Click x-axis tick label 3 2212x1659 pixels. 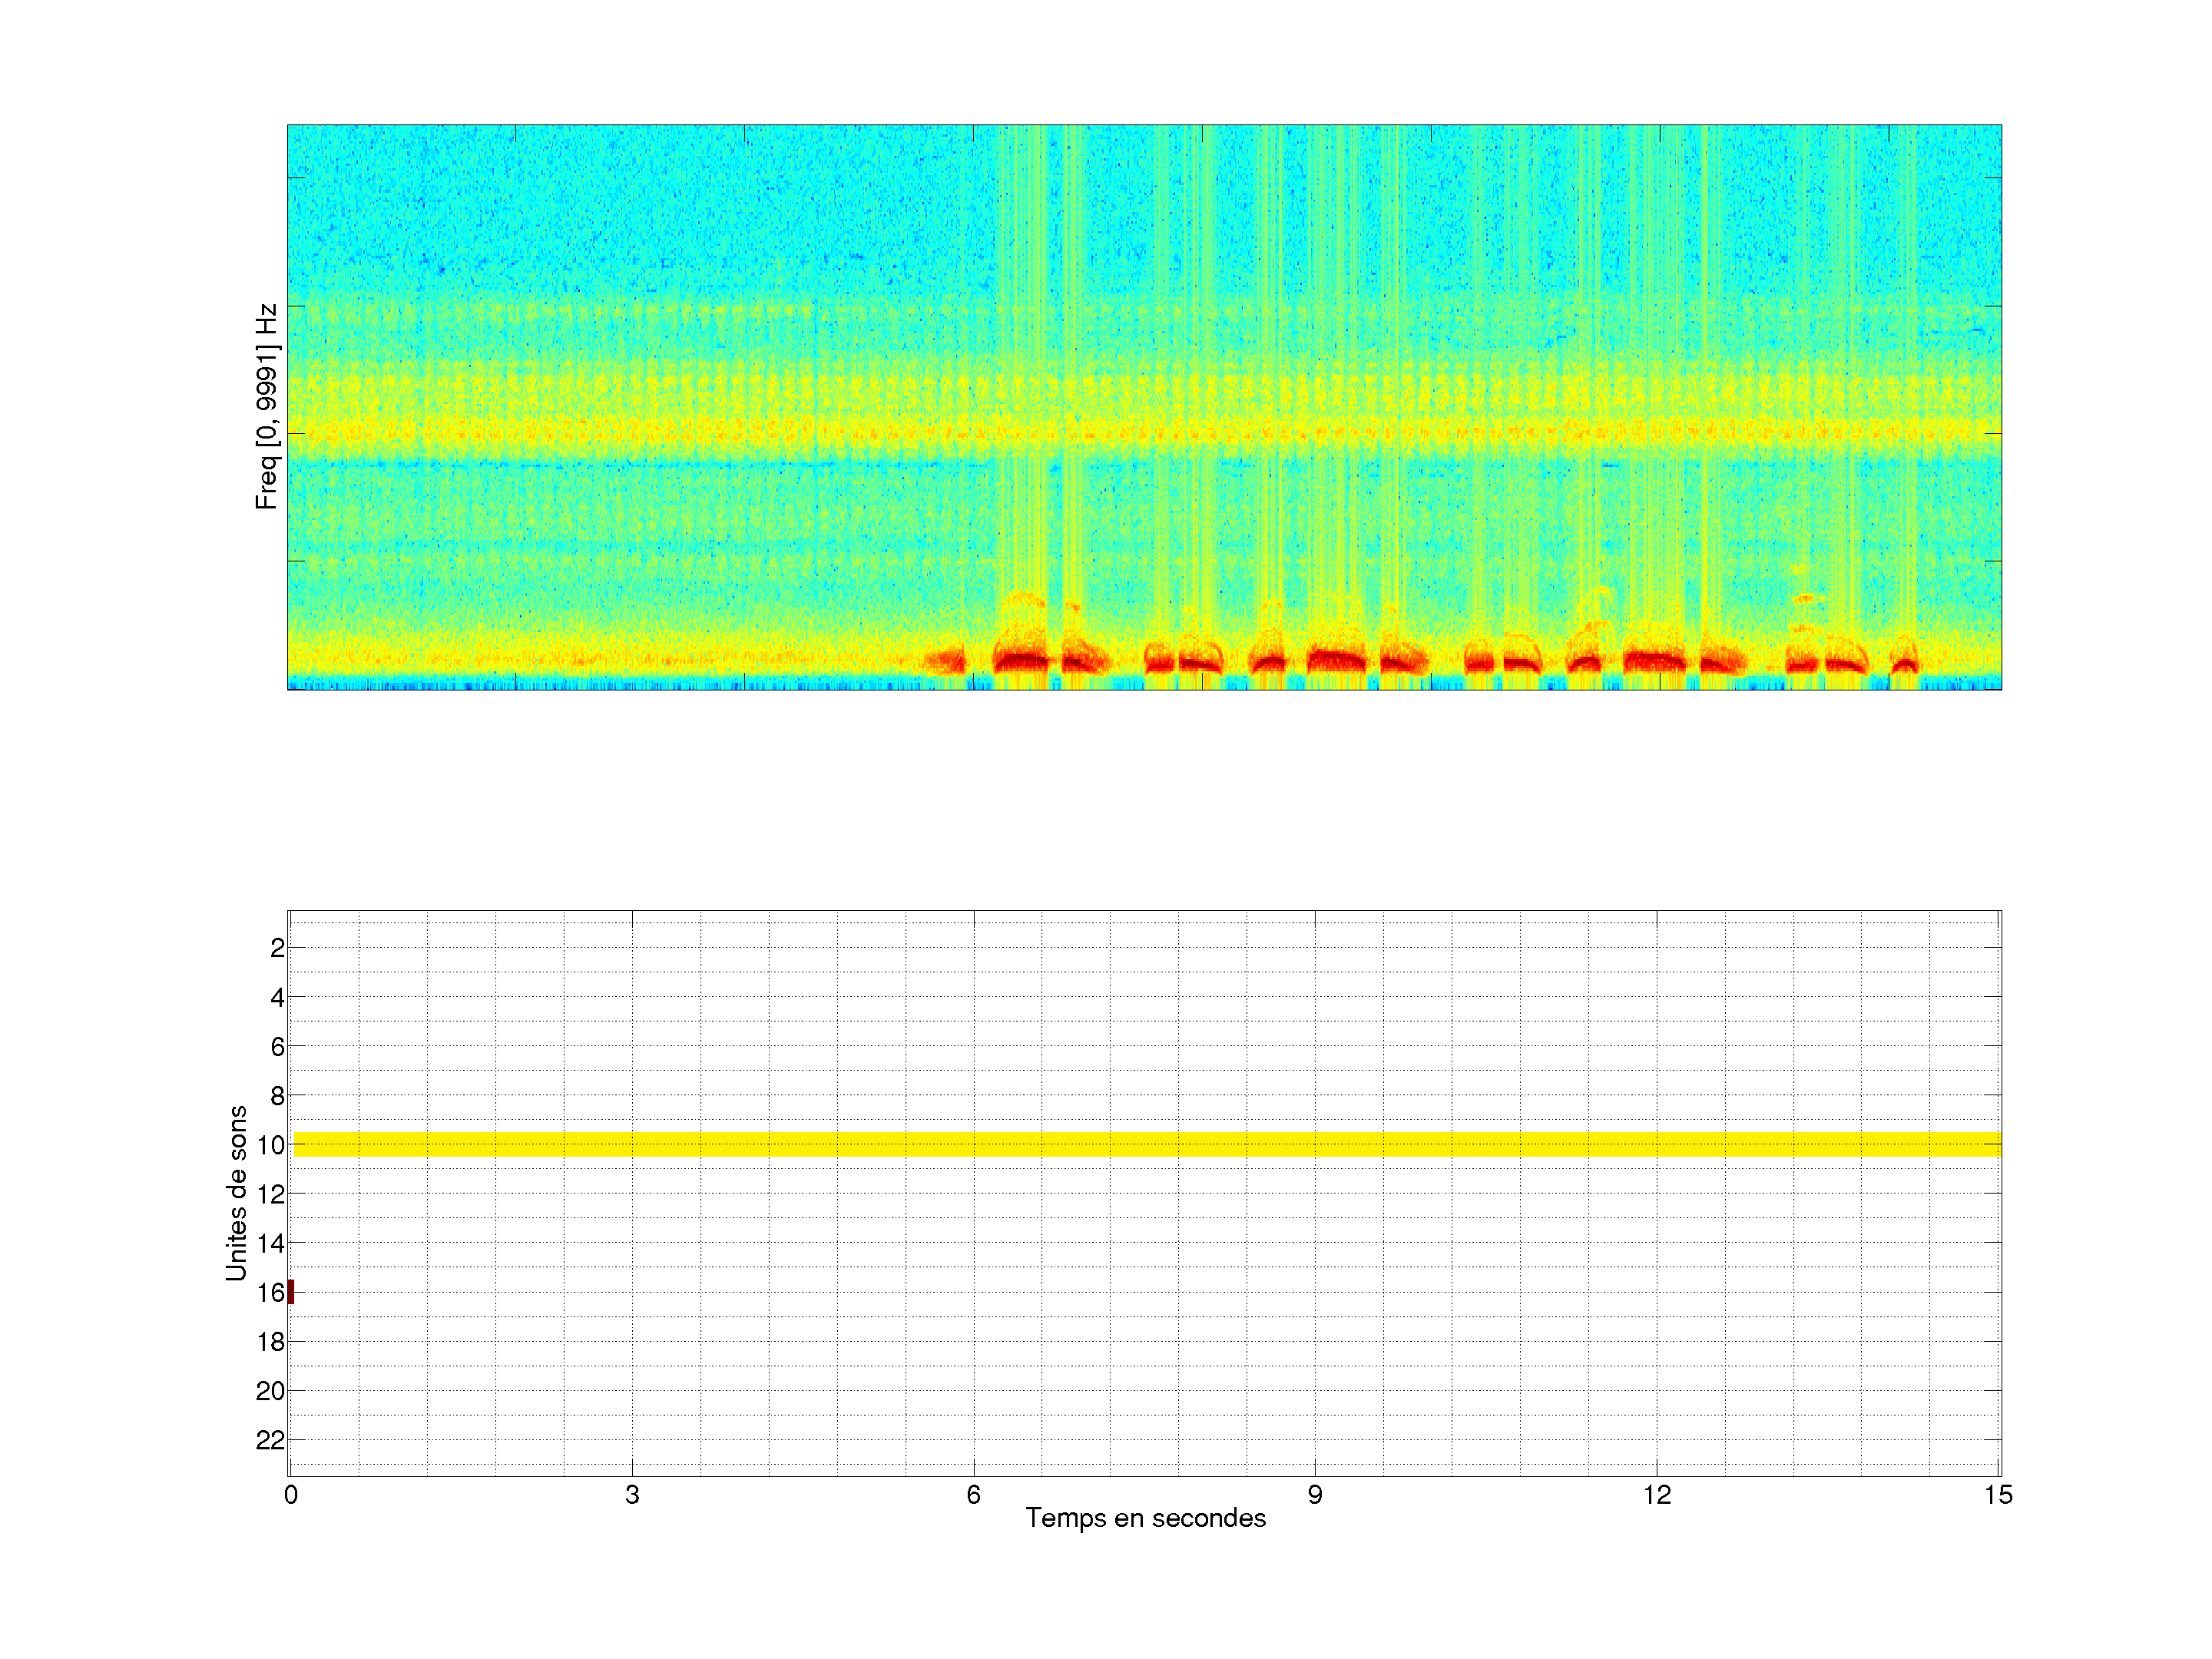(x=632, y=1495)
